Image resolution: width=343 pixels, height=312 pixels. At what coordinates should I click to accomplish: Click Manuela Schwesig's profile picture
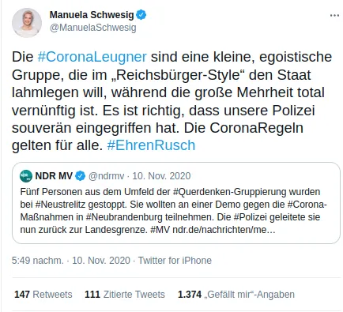27,23
